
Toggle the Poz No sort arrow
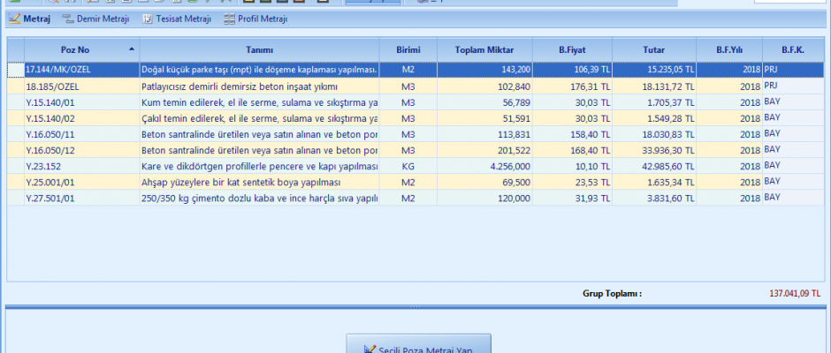(132, 49)
